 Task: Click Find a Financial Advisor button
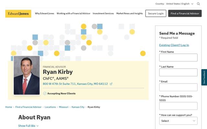click(185, 14)
